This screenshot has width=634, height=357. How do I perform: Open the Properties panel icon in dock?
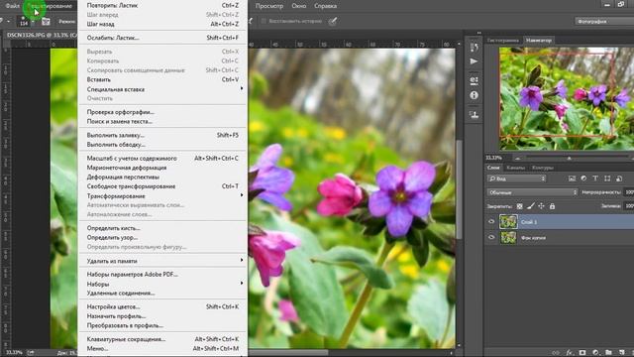(x=474, y=80)
